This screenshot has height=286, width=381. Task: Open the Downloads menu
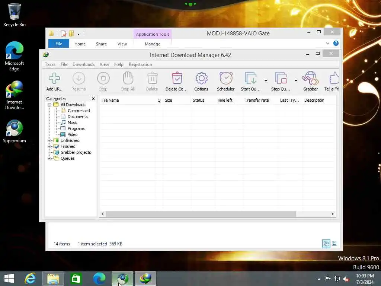(x=83, y=64)
